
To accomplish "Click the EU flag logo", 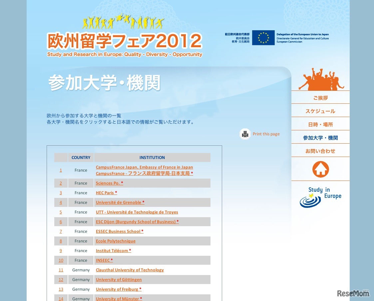I will 263,38.
